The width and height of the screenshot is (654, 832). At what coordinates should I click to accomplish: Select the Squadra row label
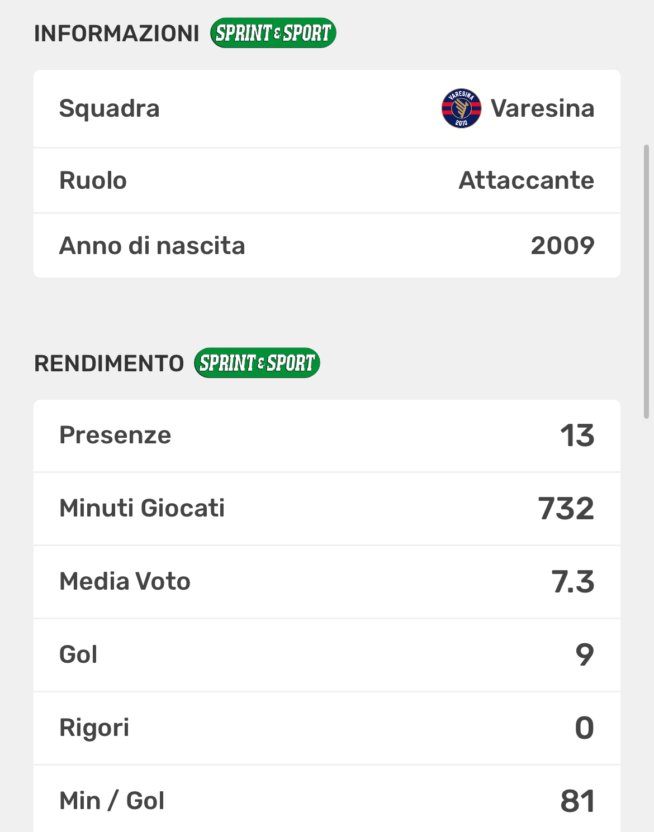110,108
